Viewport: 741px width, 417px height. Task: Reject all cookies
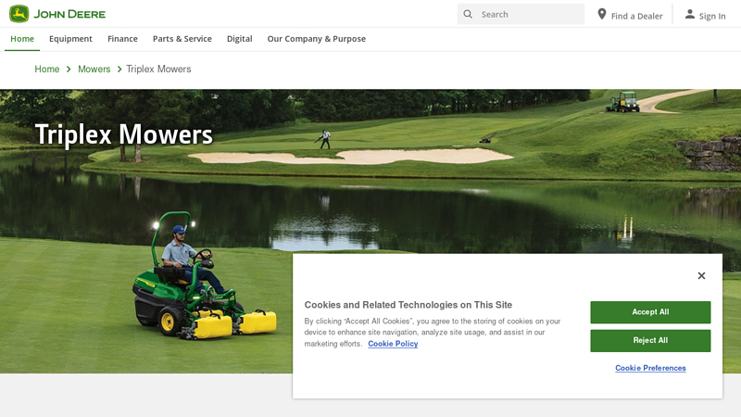(x=650, y=340)
